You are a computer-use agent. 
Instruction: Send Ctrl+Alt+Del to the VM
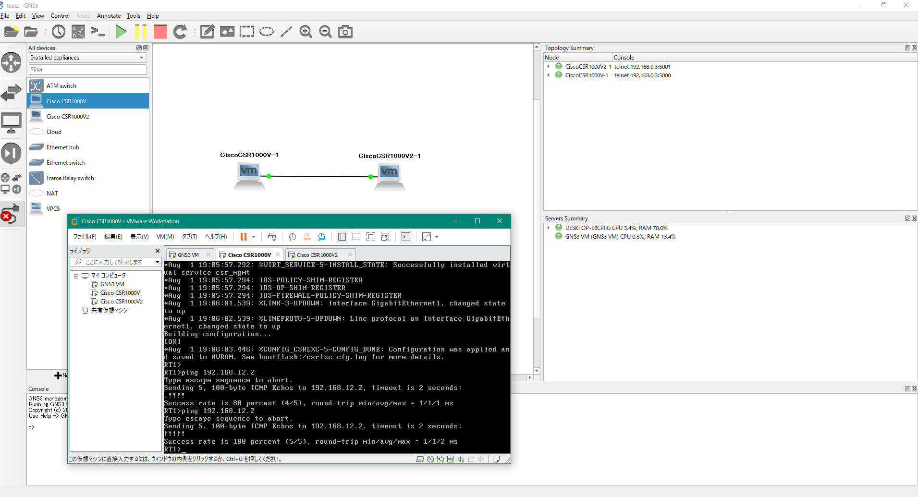click(272, 237)
